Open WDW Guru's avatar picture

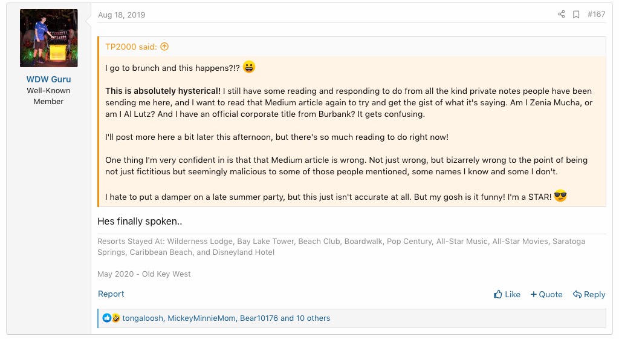(48, 38)
